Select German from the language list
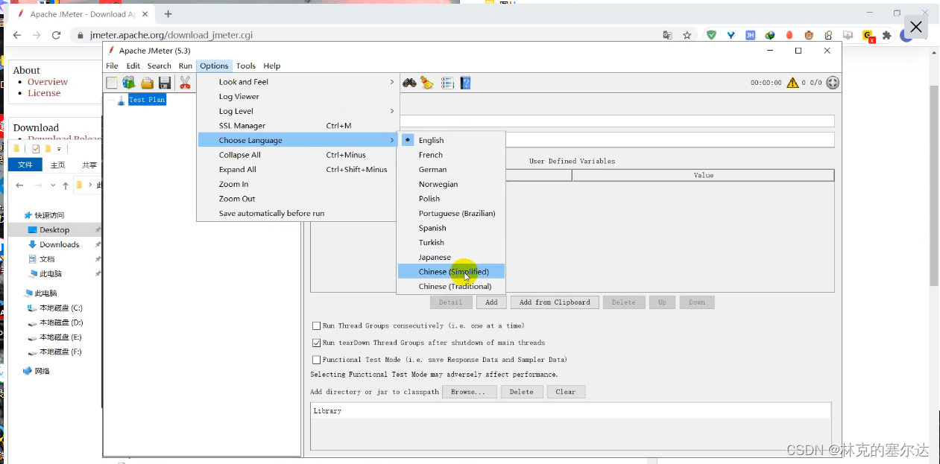The width and height of the screenshot is (940, 464). click(451, 169)
